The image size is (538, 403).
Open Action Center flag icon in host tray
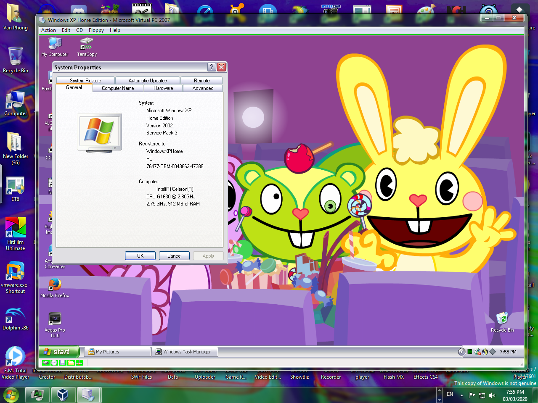[472, 395]
